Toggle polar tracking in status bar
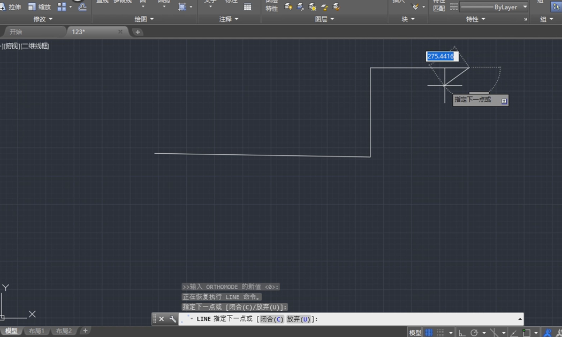Screen dimensions: 562x337 pyautogui.click(x=474, y=333)
